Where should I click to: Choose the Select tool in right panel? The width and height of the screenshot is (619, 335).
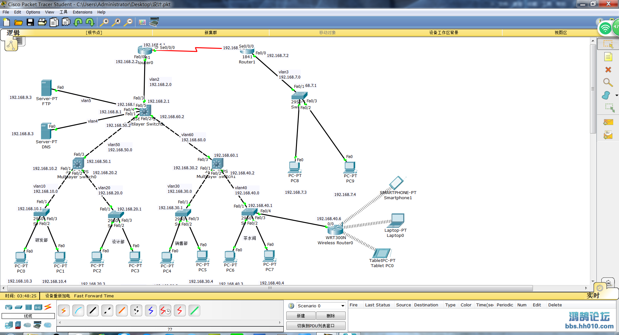[608, 44]
